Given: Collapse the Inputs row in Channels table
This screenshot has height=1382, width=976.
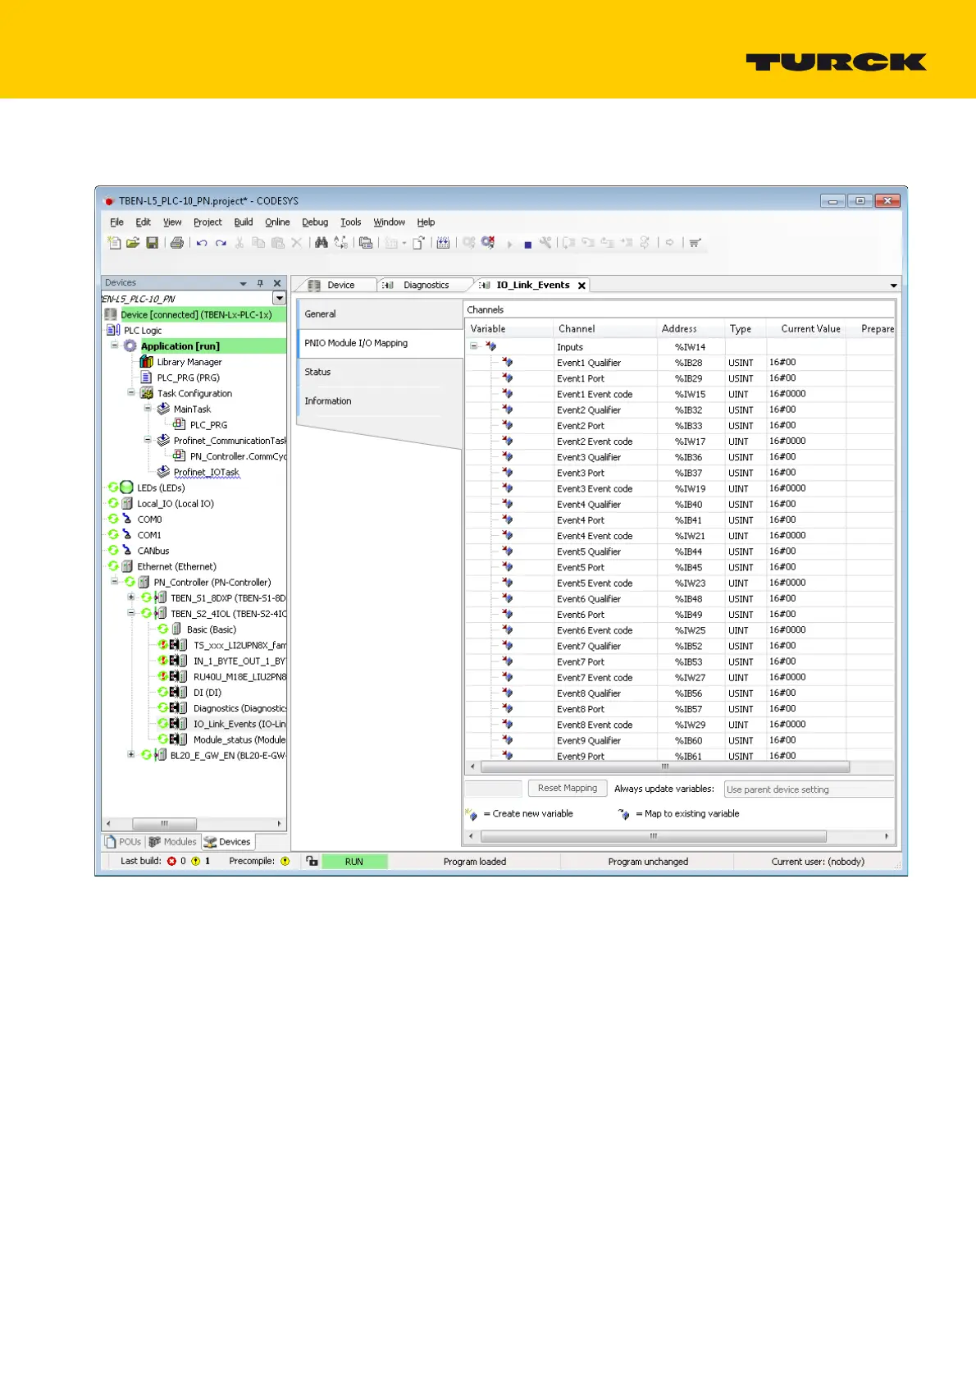Looking at the screenshot, I should (474, 346).
